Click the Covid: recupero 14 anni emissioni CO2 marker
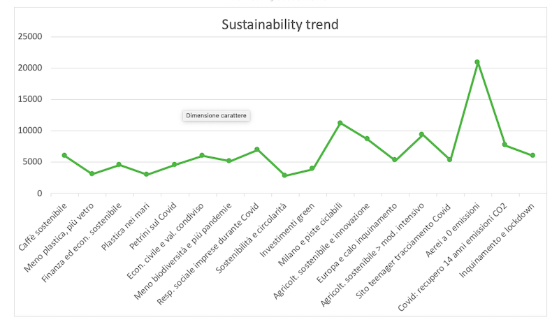This screenshot has width=559, height=322. coord(504,145)
